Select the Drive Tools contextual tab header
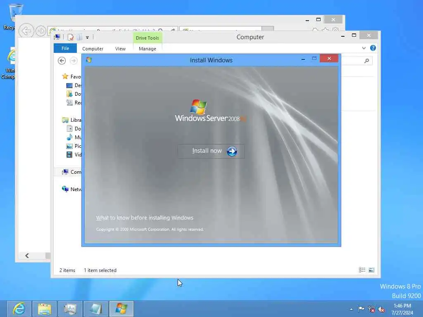The height and width of the screenshot is (317, 423). pos(147,38)
